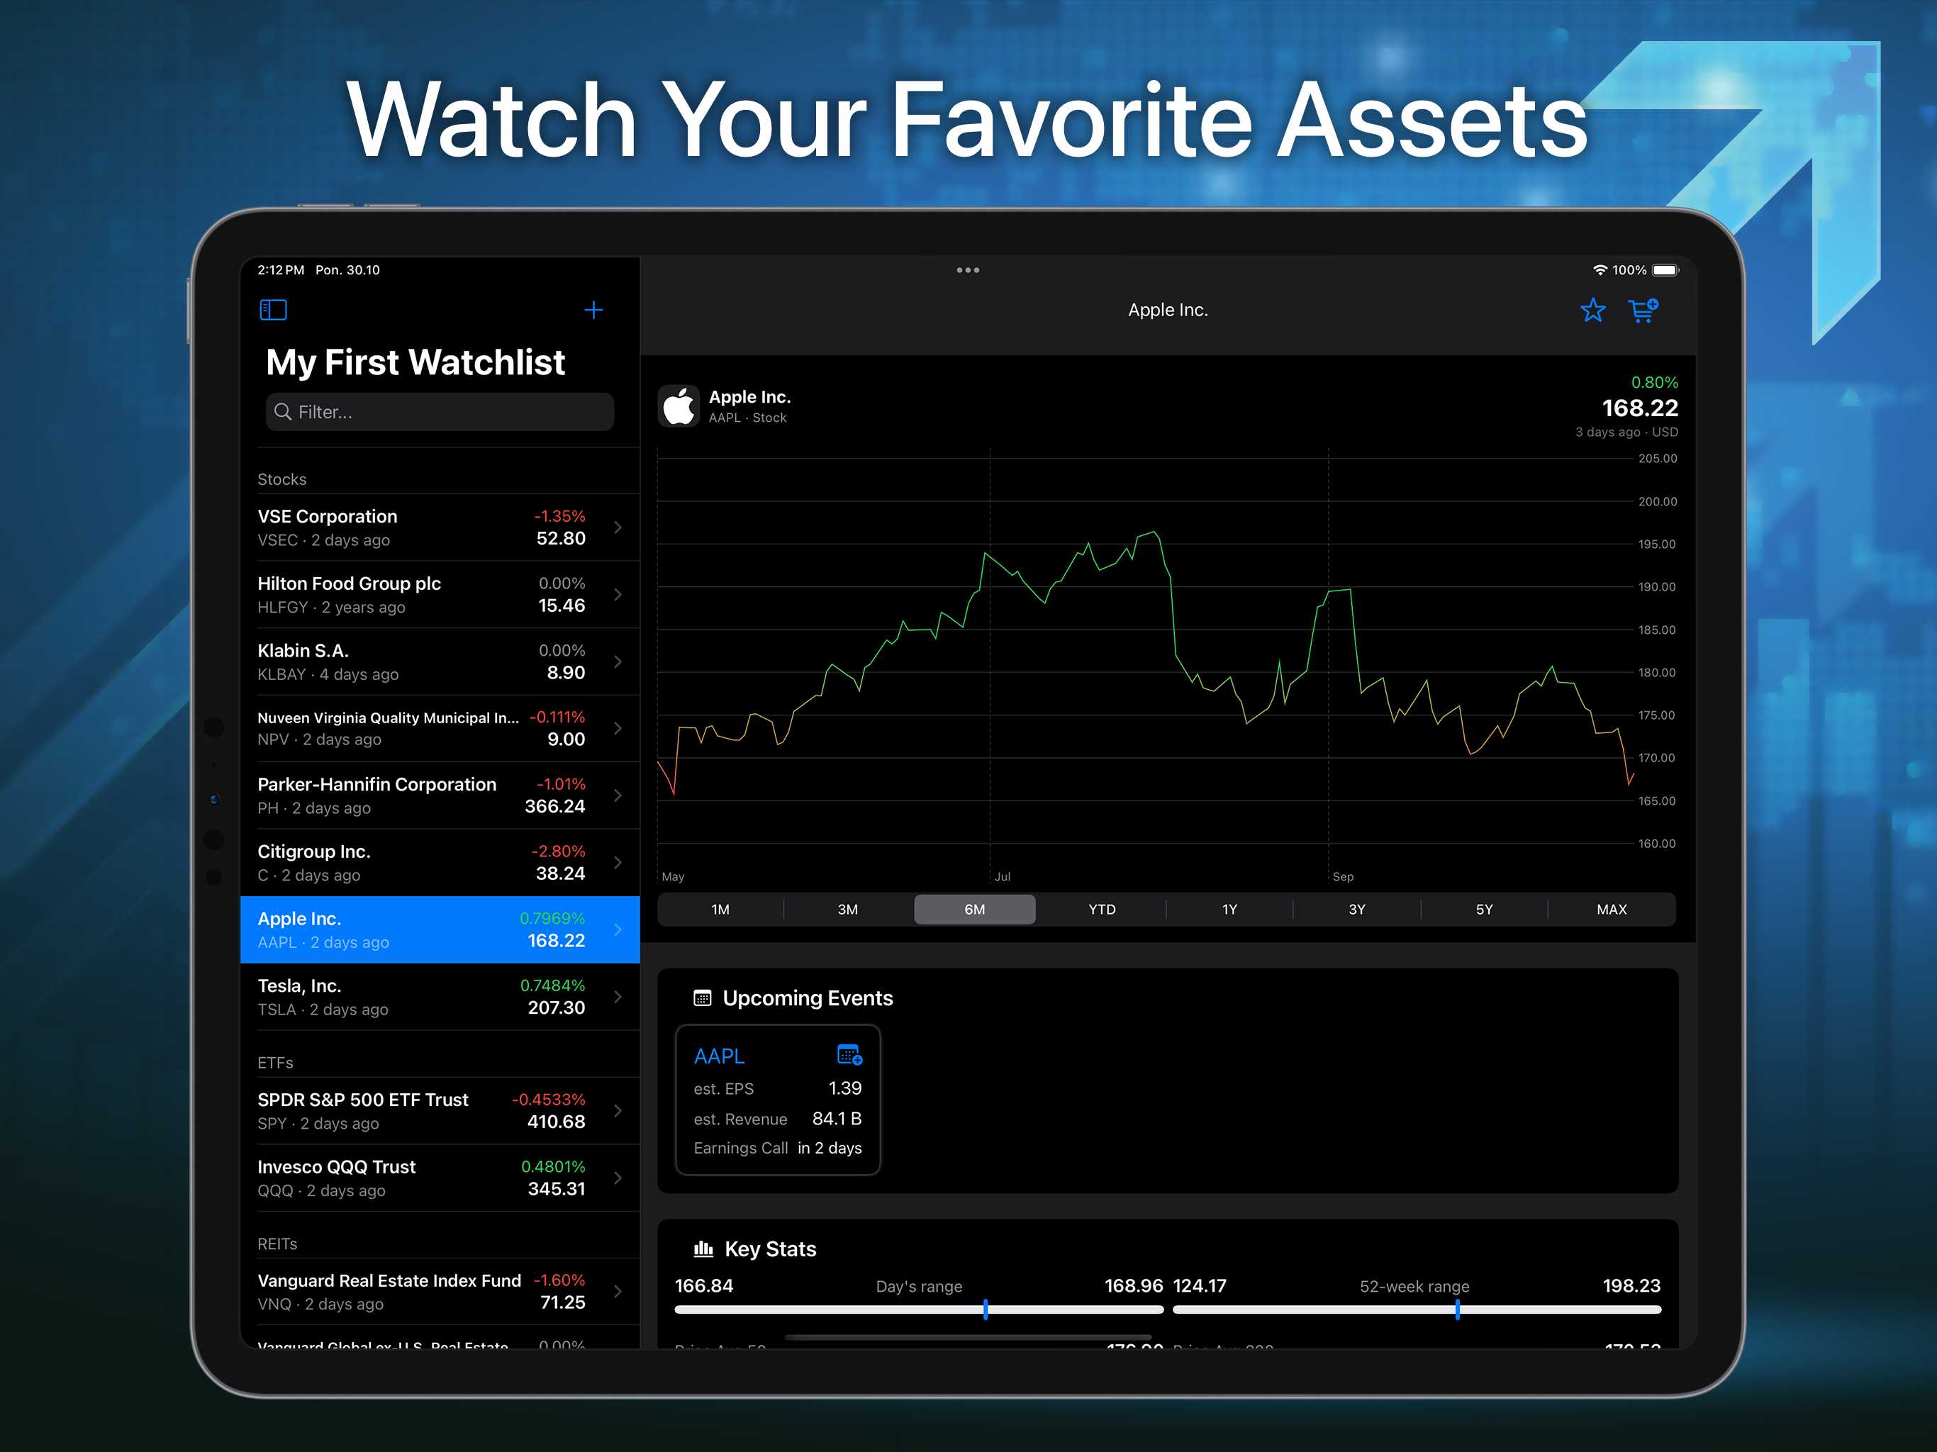
Task: Focus the Filter search field
Action: [440, 412]
